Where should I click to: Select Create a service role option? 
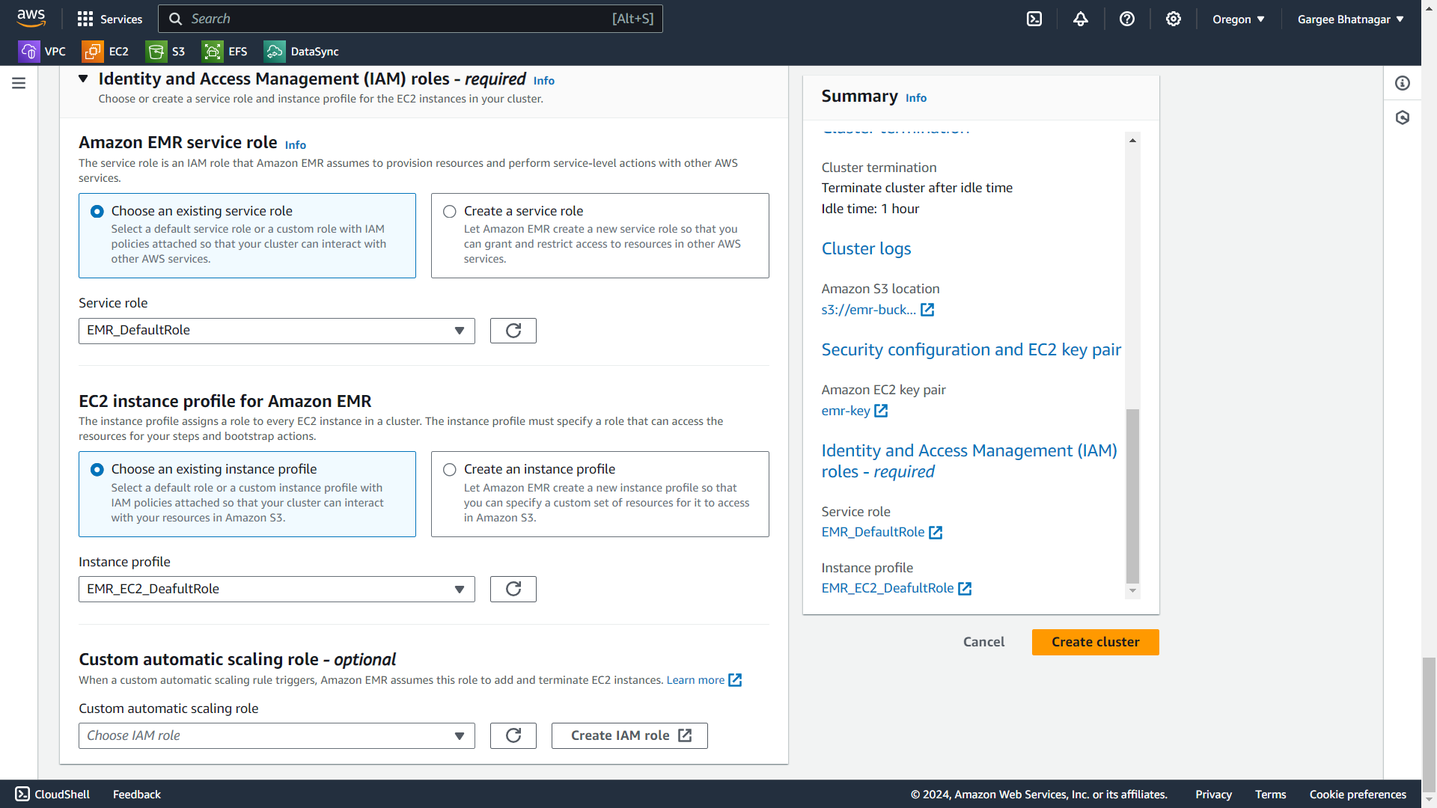[450, 212]
